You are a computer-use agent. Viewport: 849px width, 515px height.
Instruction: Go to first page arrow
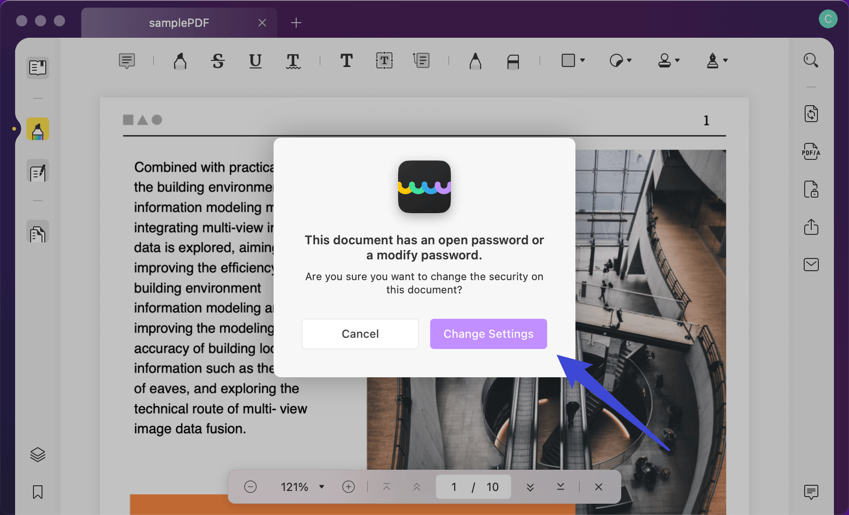386,487
